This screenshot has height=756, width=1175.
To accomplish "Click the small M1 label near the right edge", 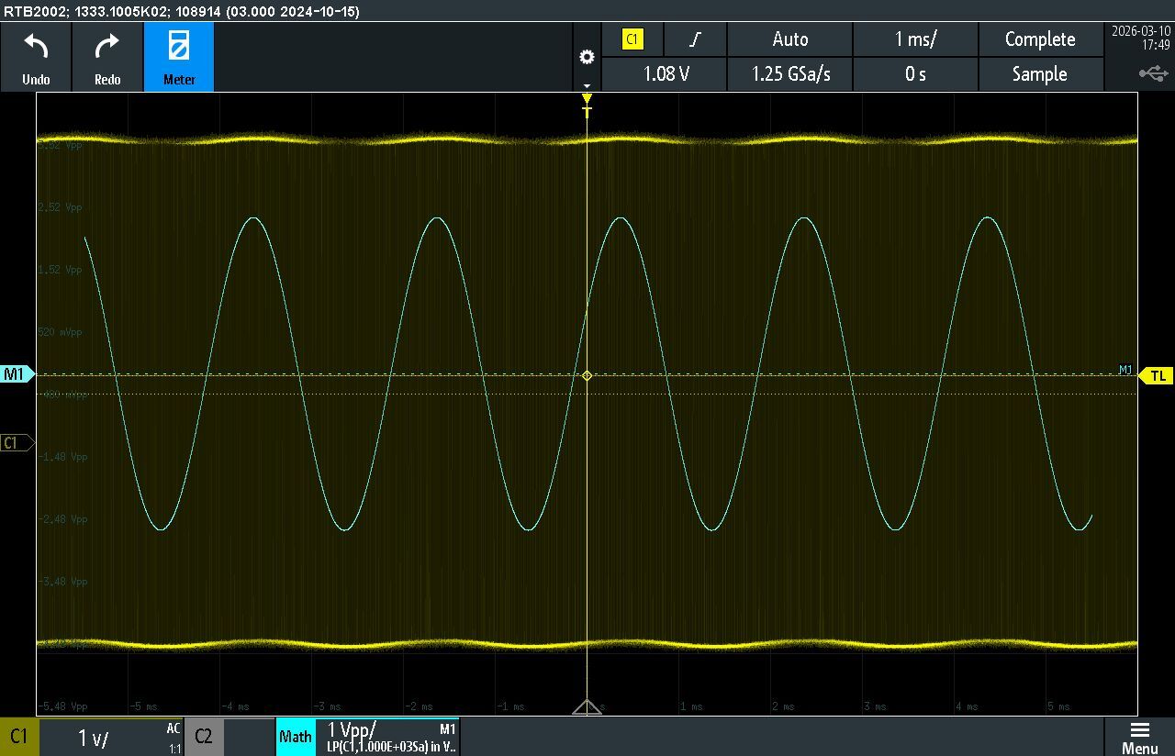I will coord(1125,370).
